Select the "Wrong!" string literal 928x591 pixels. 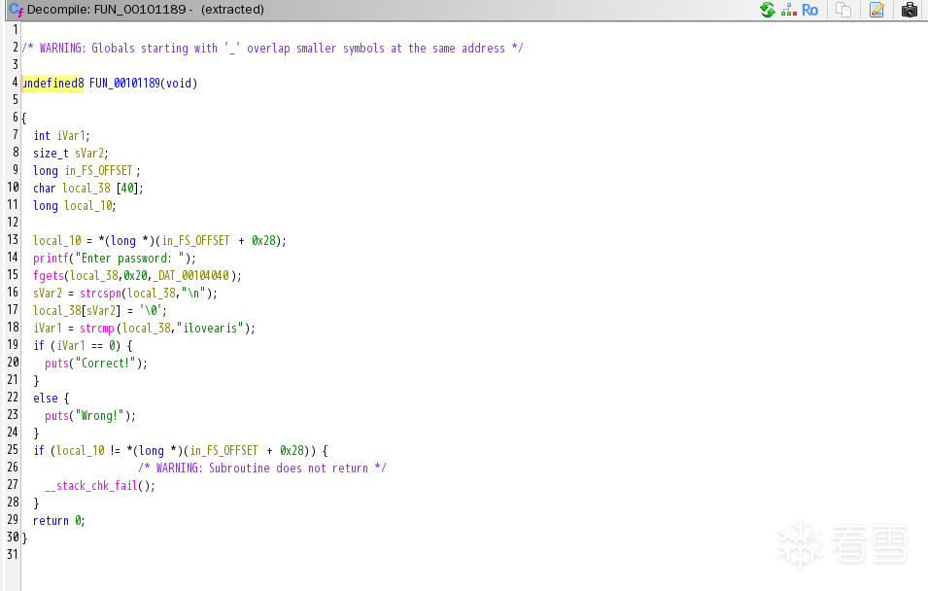pos(100,416)
